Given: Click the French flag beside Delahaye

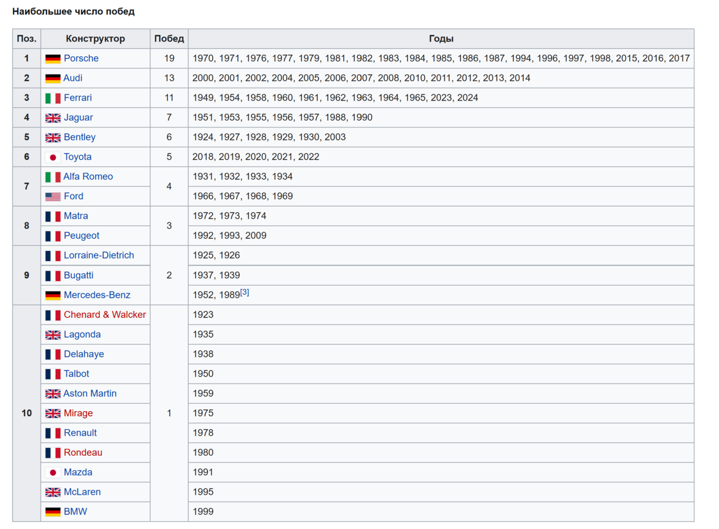Looking at the screenshot, I should pos(53,354).
